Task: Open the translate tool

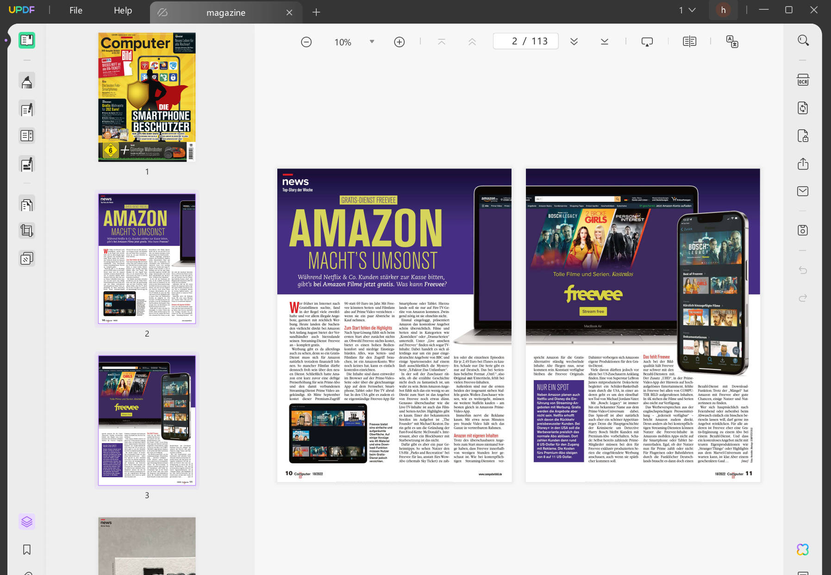Action: pos(732,42)
